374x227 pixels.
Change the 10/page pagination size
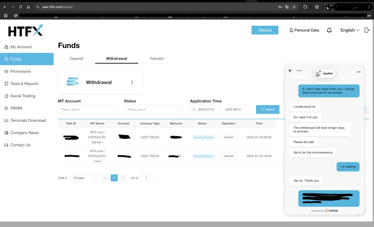click(84, 178)
